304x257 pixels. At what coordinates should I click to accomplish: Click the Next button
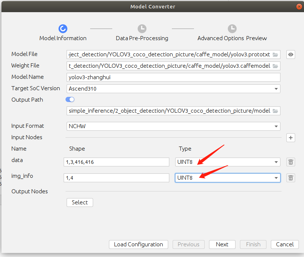[222, 244]
